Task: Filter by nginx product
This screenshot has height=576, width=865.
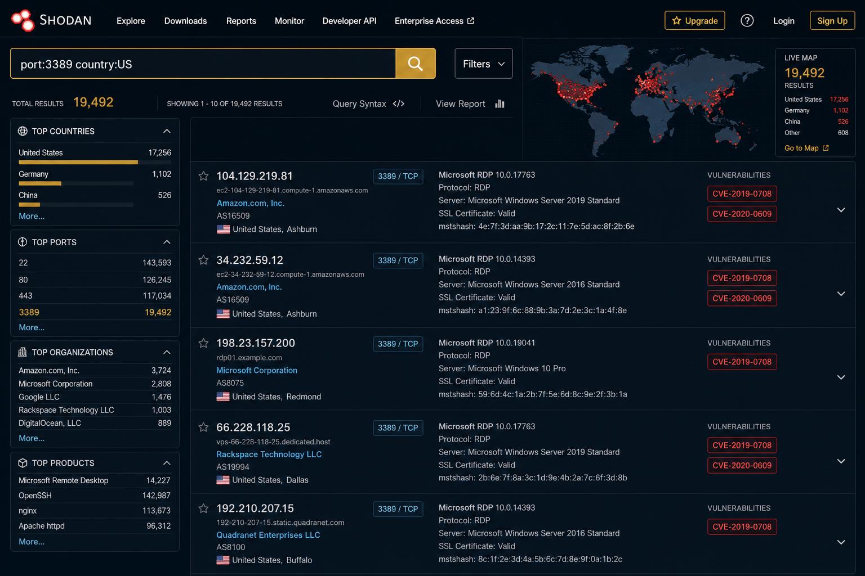Action: [95, 511]
